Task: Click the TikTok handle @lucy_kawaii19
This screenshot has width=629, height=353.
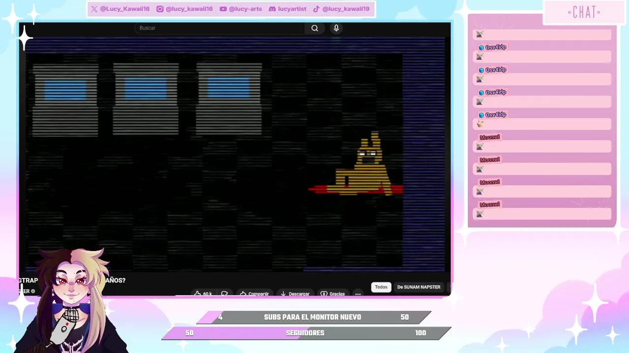Action: tap(341, 9)
